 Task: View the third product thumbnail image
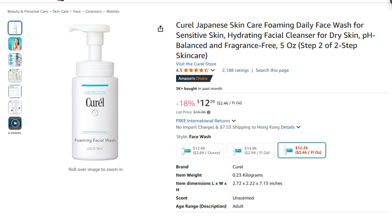click(x=15, y=60)
